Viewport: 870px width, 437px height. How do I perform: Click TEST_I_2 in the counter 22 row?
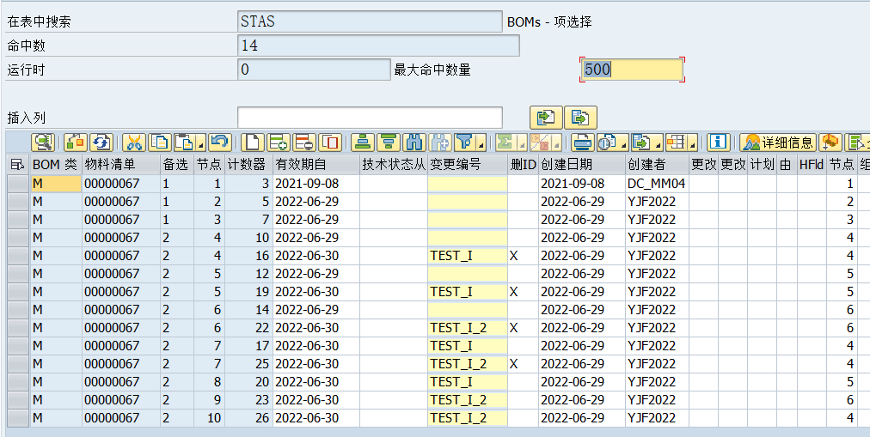[467, 327]
